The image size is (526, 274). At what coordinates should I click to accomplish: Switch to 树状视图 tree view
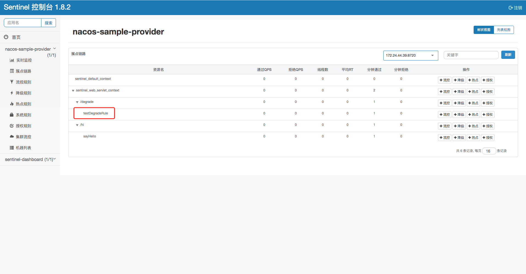pos(484,30)
